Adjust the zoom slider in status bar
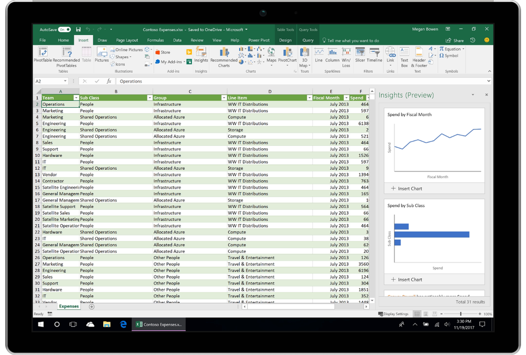The width and height of the screenshot is (526, 355). click(x=461, y=314)
